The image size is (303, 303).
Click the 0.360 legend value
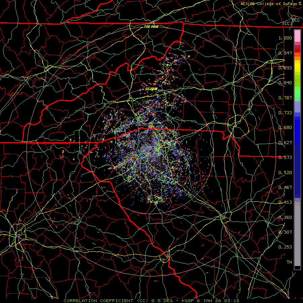tap(285, 217)
